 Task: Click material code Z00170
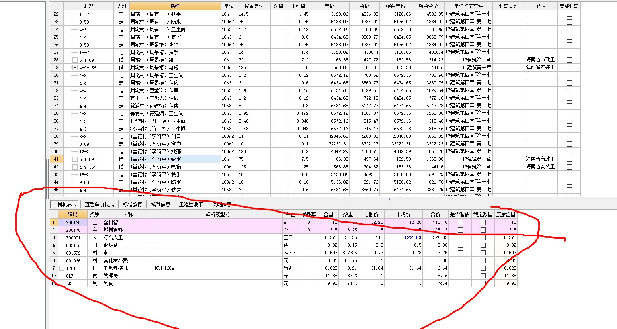point(73,230)
